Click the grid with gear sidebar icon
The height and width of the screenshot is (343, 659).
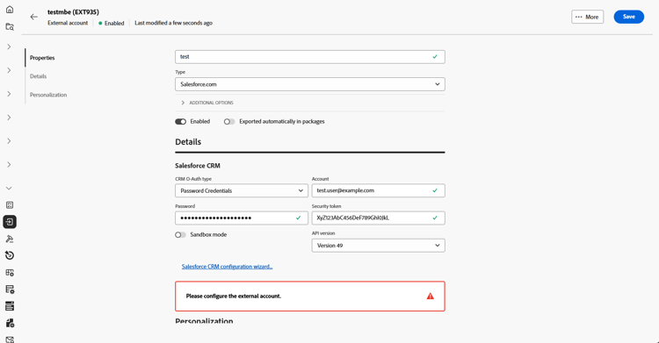click(10, 273)
